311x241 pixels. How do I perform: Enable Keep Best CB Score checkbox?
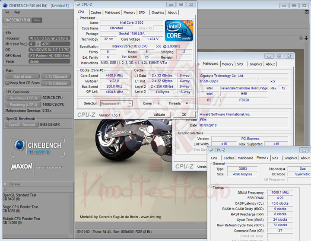coord(7,83)
